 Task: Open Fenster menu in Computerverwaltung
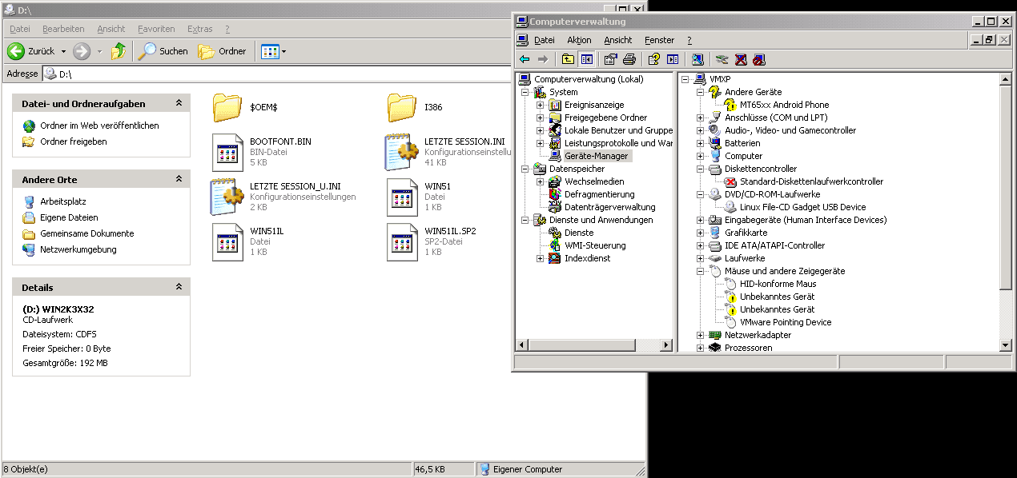click(x=660, y=40)
